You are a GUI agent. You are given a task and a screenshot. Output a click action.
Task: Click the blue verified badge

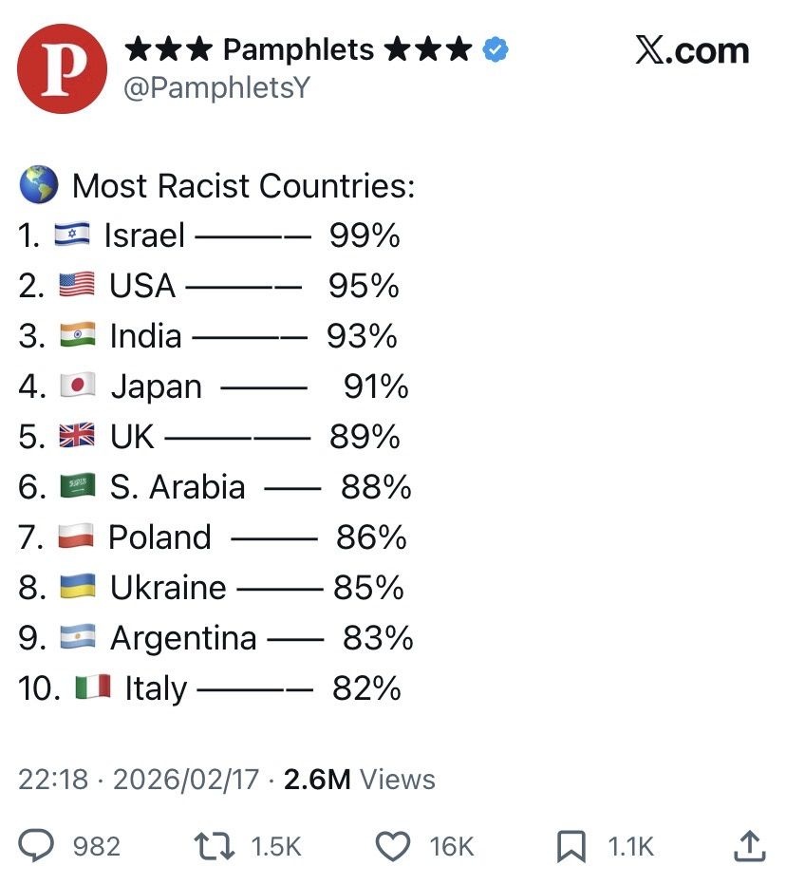(x=496, y=48)
